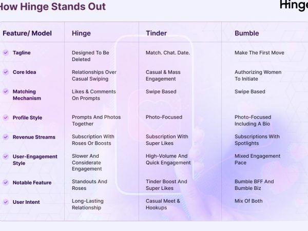Select the Tinder column header

pyautogui.click(x=156, y=33)
